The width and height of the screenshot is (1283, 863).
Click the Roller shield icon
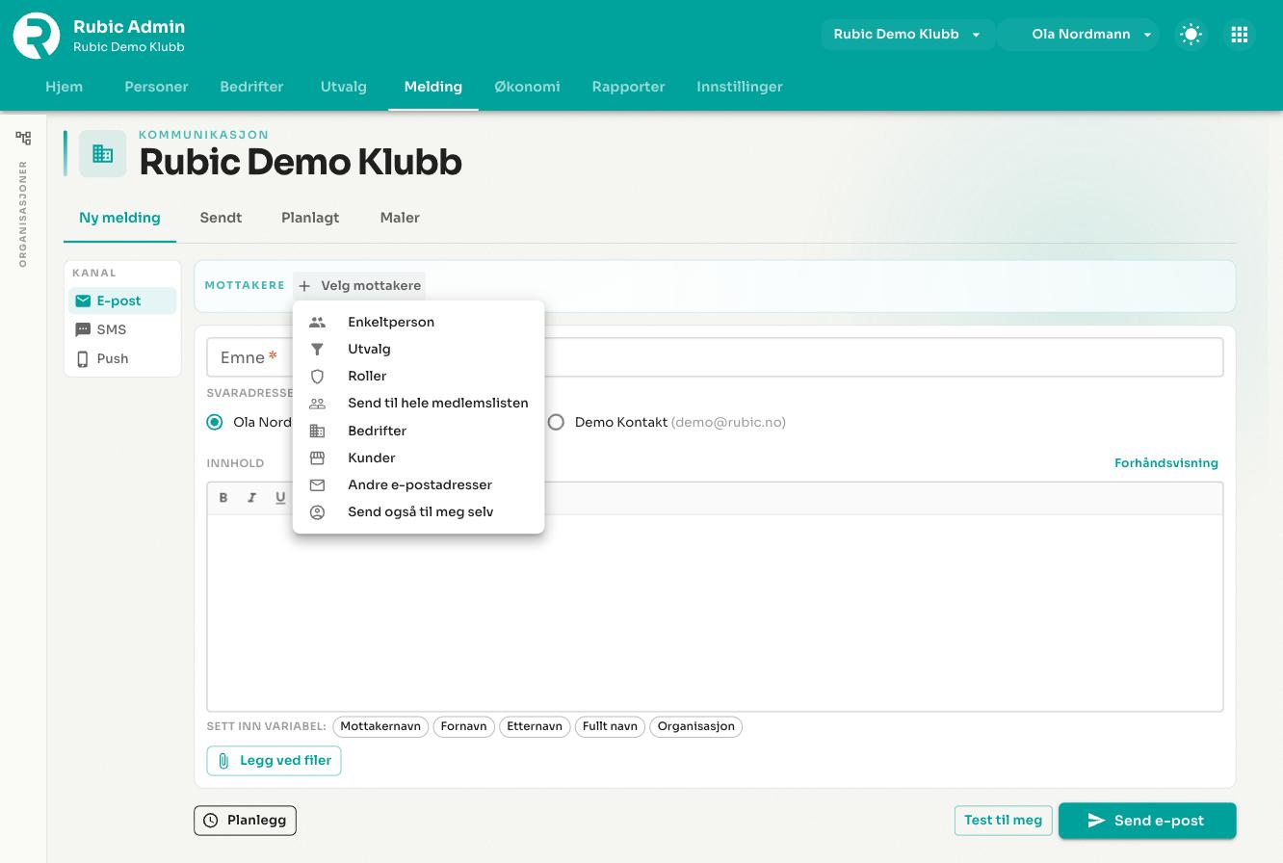[317, 377]
